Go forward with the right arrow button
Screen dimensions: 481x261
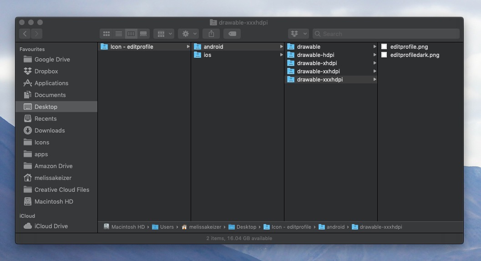[36, 34]
